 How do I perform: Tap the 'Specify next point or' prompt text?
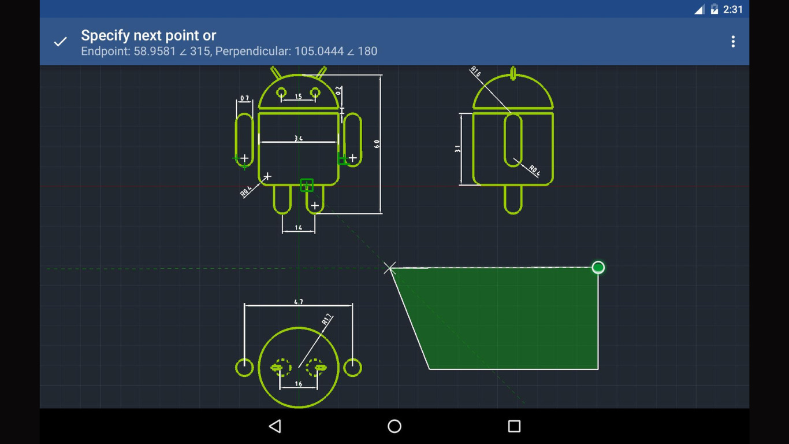pyautogui.click(x=148, y=35)
